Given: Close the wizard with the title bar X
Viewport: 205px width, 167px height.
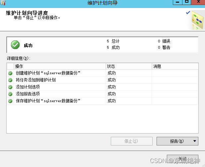Looking at the screenshot, I should (x=198, y=2).
